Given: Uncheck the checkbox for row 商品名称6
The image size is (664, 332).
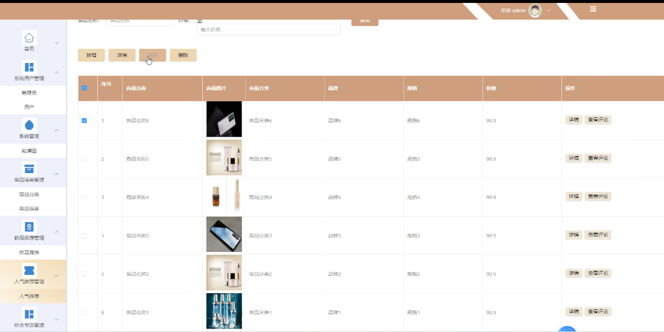Looking at the screenshot, I should tap(84, 121).
